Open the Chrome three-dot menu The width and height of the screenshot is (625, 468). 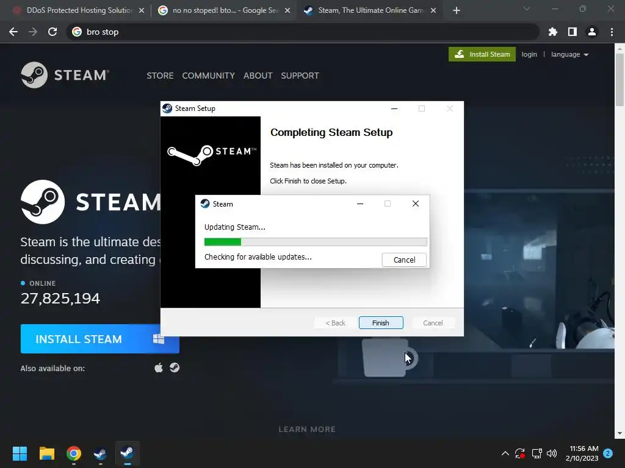click(612, 32)
